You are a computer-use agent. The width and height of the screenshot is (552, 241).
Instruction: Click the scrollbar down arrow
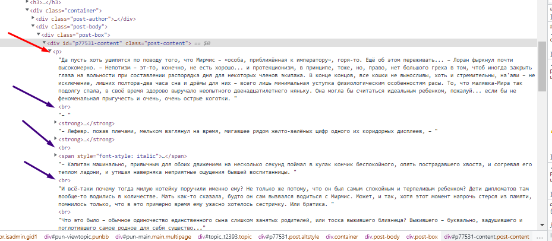point(541,224)
